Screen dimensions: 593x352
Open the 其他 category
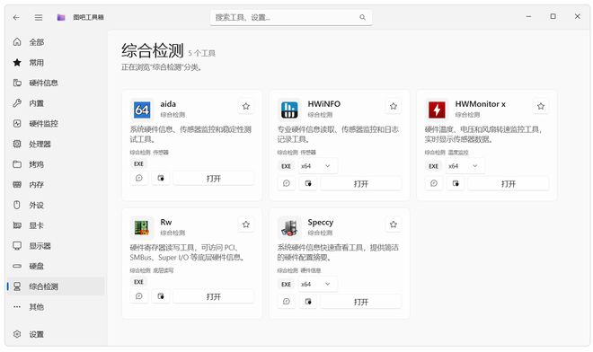55,307
